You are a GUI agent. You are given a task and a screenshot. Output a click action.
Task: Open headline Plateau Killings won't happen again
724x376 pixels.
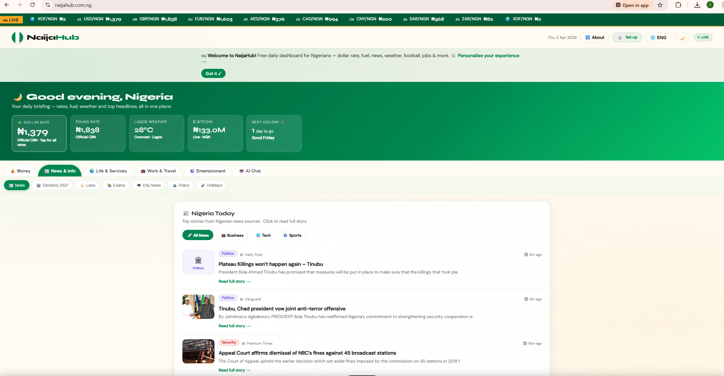pyautogui.click(x=271, y=264)
